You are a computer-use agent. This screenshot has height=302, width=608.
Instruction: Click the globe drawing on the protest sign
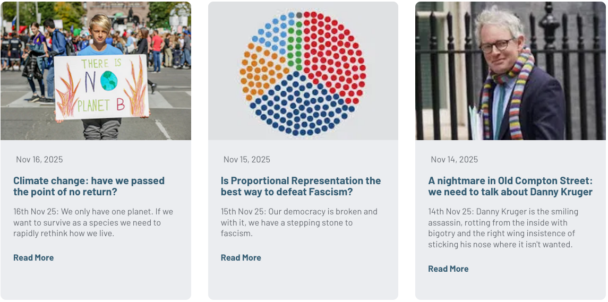109,81
